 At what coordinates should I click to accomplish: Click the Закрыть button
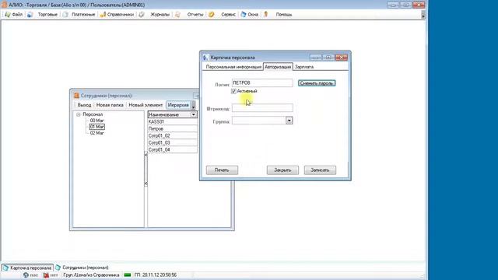(x=282, y=170)
